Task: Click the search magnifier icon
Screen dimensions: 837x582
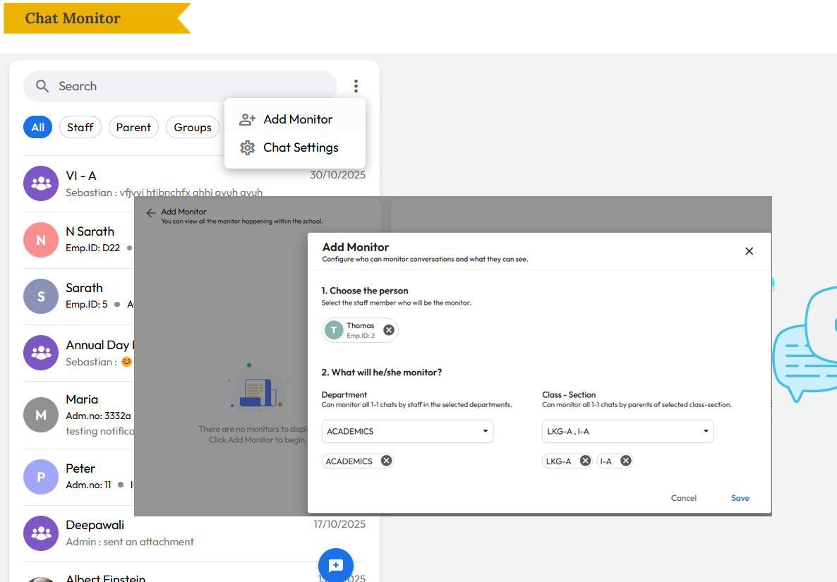Action: [x=42, y=86]
